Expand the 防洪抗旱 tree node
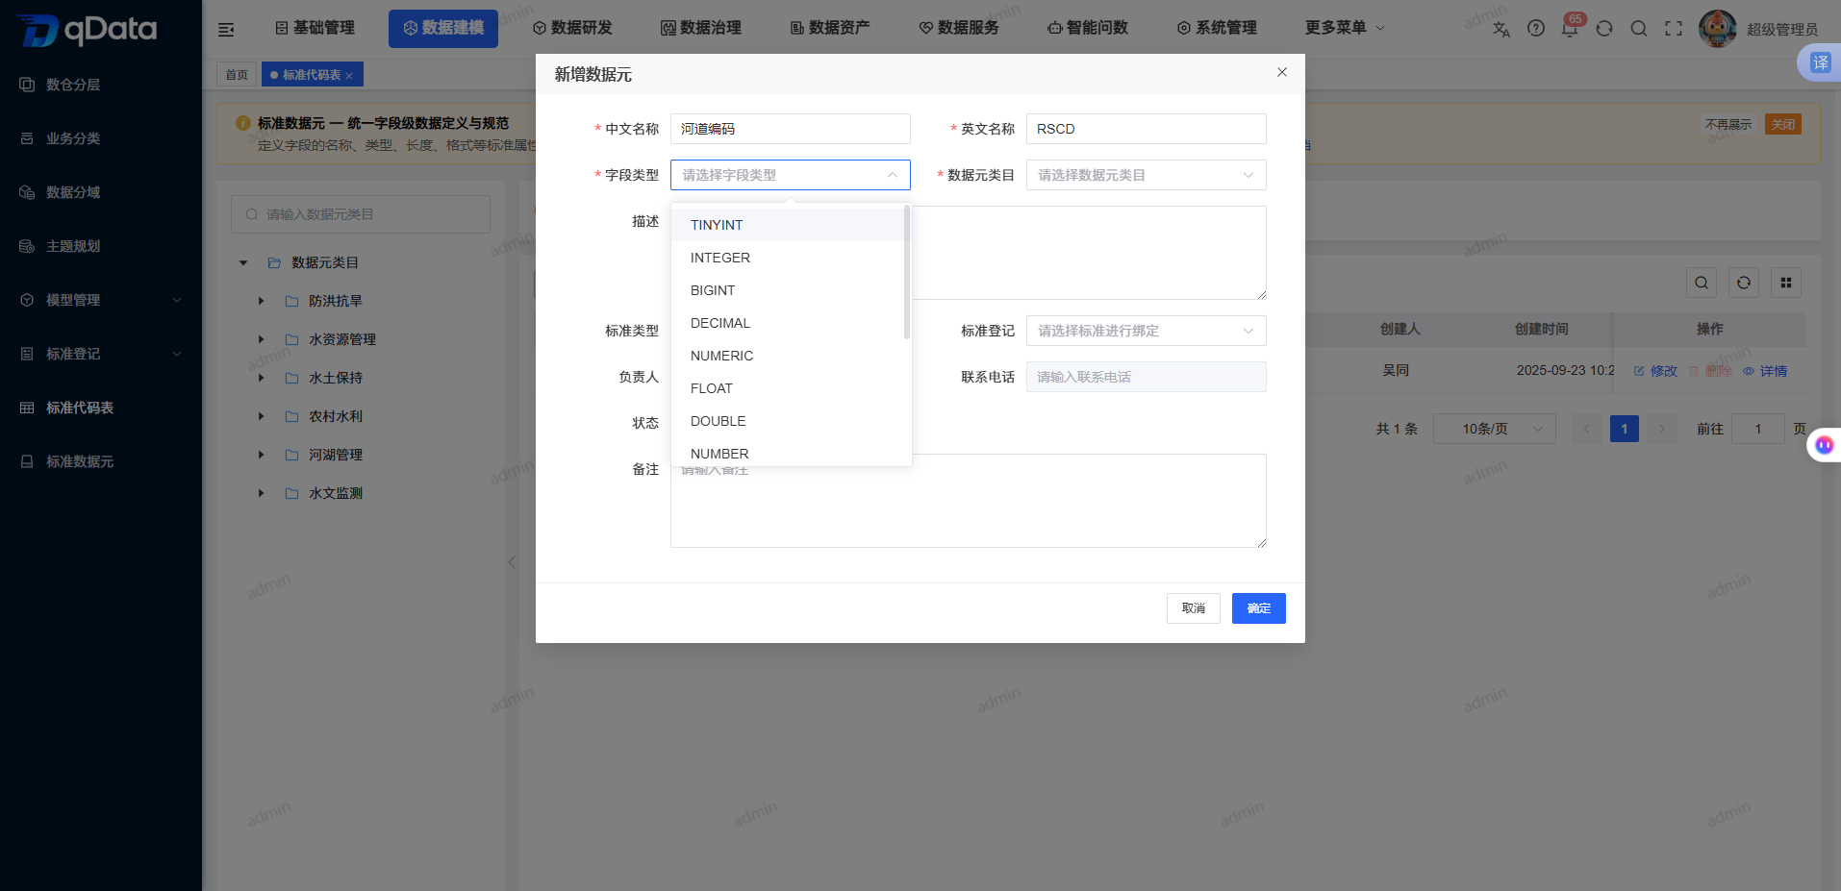The width and height of the screenshot is (1841, 891). tap(261, 301)
